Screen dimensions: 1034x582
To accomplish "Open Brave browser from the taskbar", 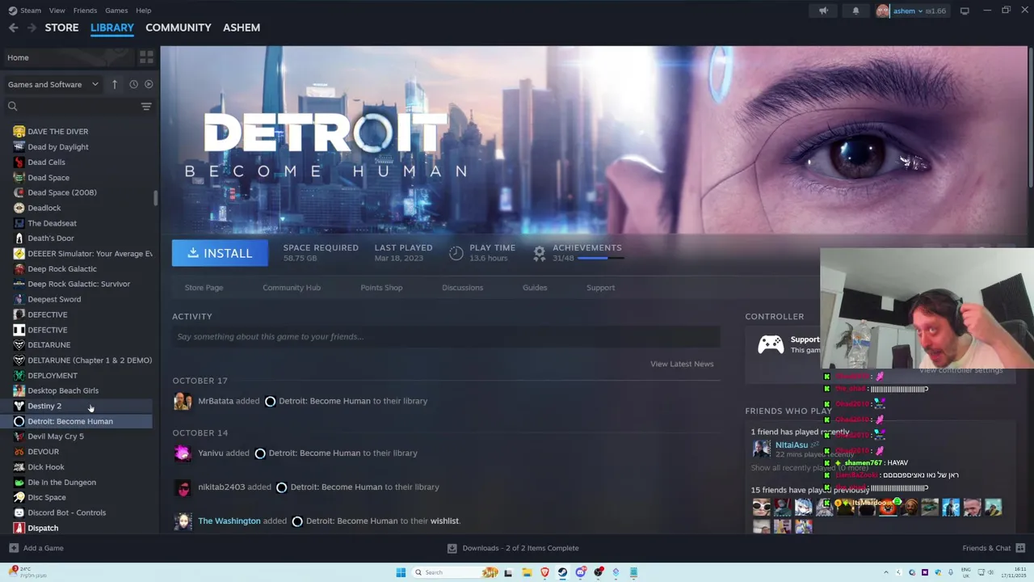I will [545, 572].
